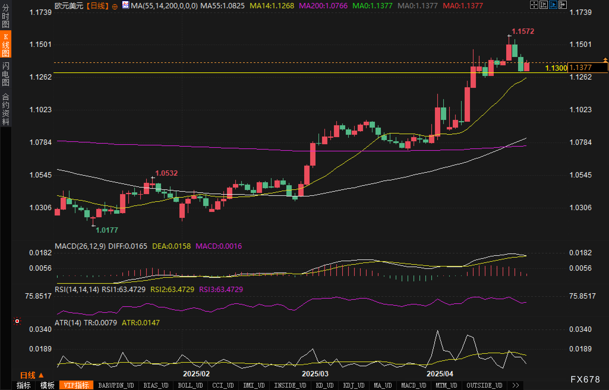The width and height of the screenshot is (609, 390).
Task: Click the jump-to-chart-start axis icon
Action: click(x=543, y=5)
